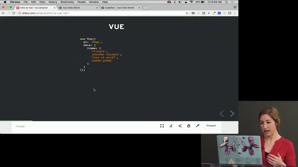The height and width of the screenshot is (167, 298).
Task: Click the Private label button
Action: pos(20,126)
